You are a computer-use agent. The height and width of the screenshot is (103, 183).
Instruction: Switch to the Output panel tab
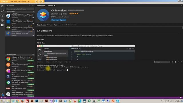tap(47, 62)
